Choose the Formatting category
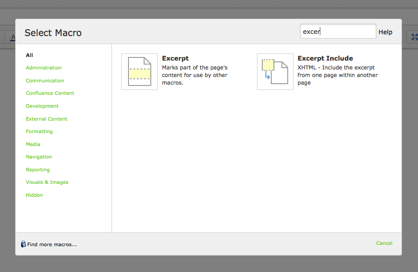This screenshot has width=418, height=272. (39, 131)
